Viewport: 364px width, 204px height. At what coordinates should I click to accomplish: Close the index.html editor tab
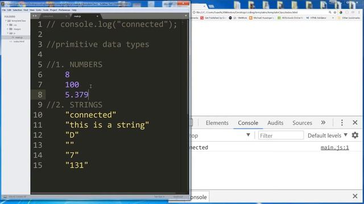click(66, 16)
